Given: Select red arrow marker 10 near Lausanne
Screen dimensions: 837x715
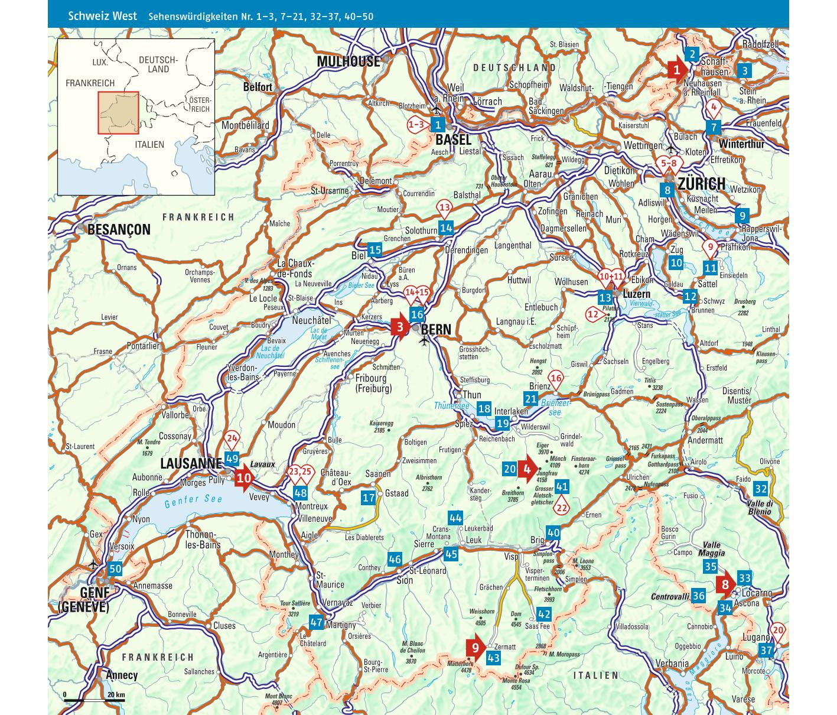Looking at the screenshot, I should tap(244, 479).
